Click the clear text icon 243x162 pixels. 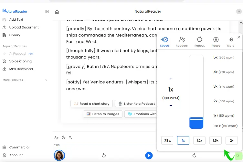[71, 137]
